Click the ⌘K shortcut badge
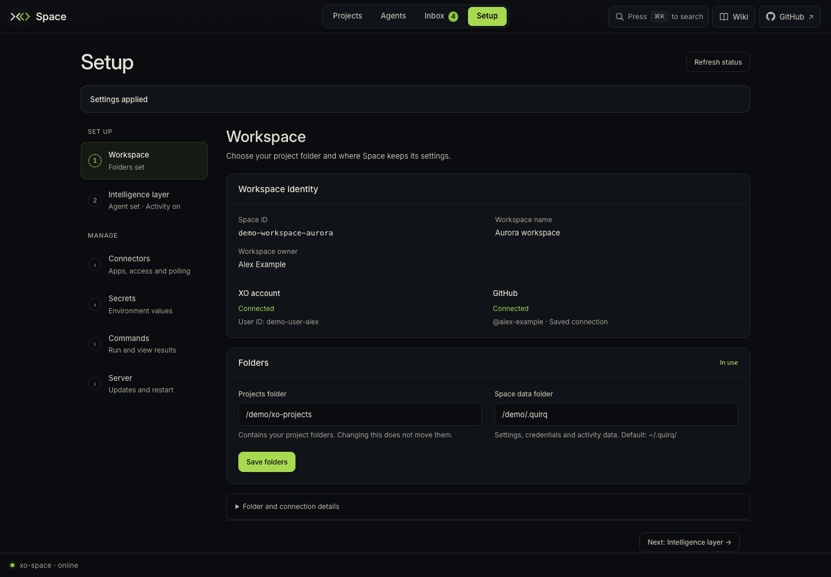 pos(659,17)
